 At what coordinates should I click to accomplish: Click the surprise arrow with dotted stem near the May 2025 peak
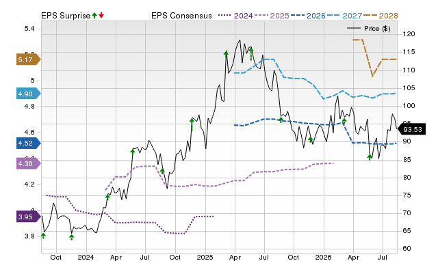(x=251, y=53)
